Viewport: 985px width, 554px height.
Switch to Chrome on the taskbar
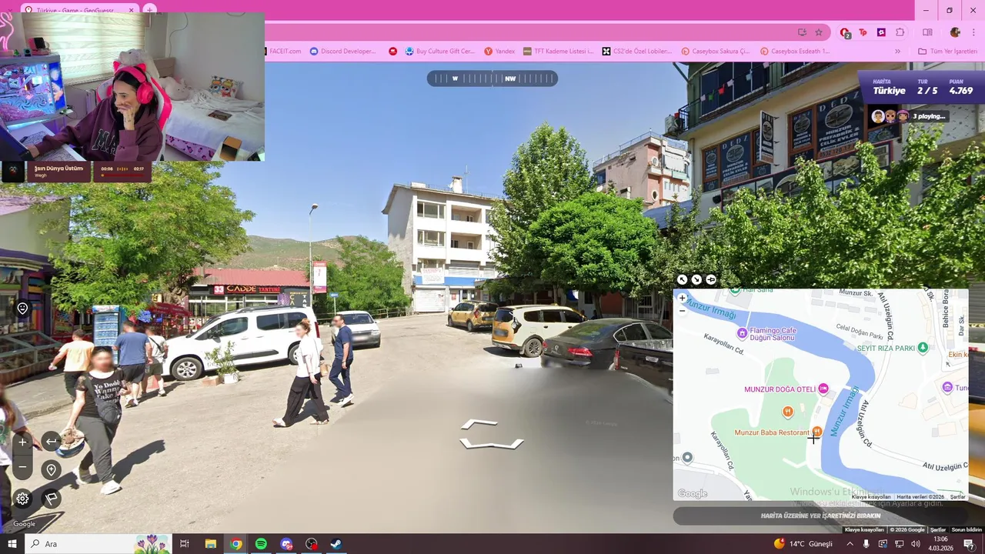click(x=235, y=544)
